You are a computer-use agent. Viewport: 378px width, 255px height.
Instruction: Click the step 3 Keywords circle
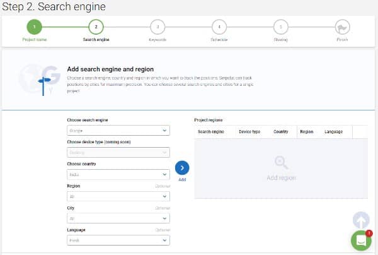157,27
